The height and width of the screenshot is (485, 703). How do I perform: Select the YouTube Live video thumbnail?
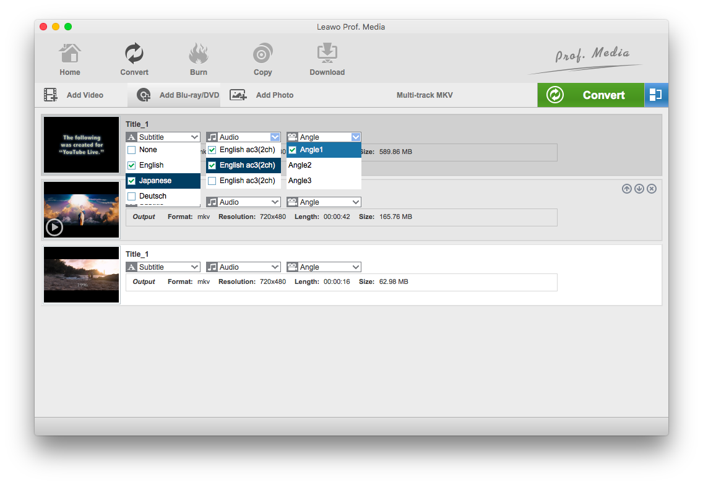(x=82, y=145)
